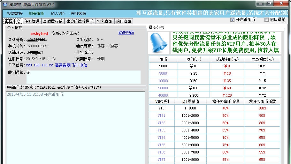
Task: Click the green announcement text
Action: (x=226, y=43)
